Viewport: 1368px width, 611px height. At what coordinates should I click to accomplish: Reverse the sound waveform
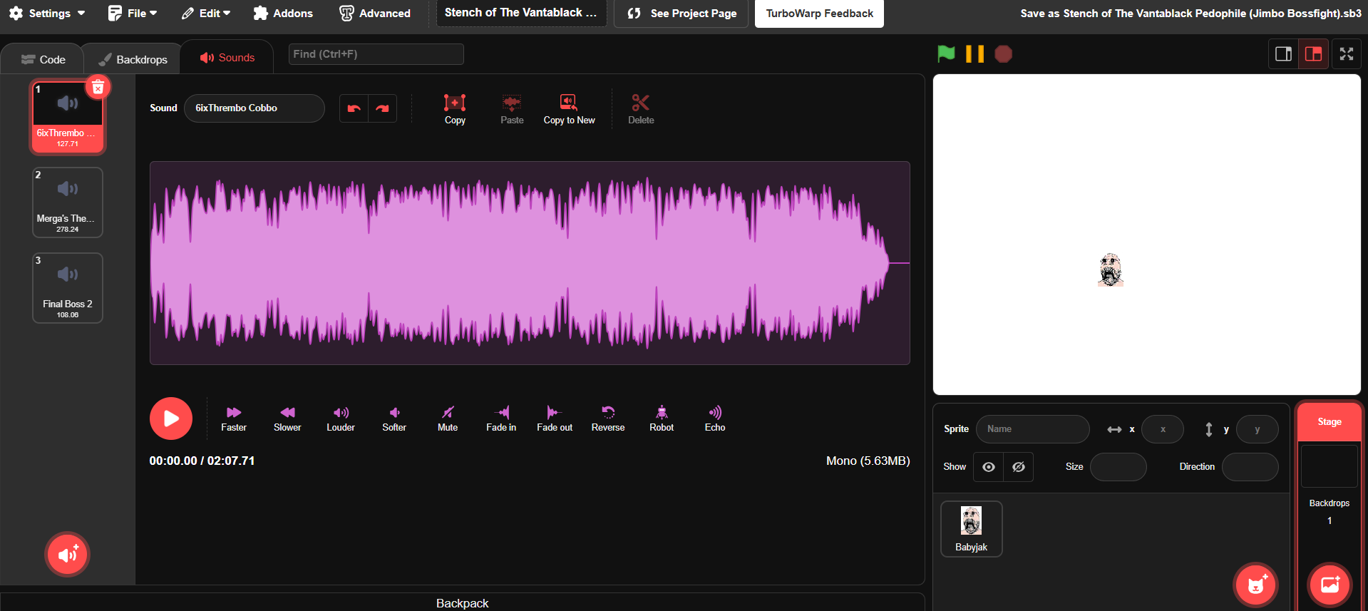(x=607, y=419)
